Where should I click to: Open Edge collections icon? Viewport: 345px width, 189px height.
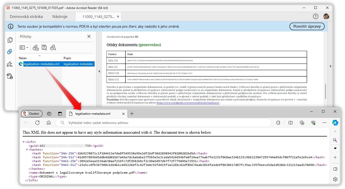[302, 123]
